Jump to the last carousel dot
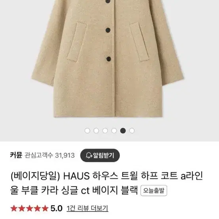Viewport: 219px width, 219px height. coord(132,131)
